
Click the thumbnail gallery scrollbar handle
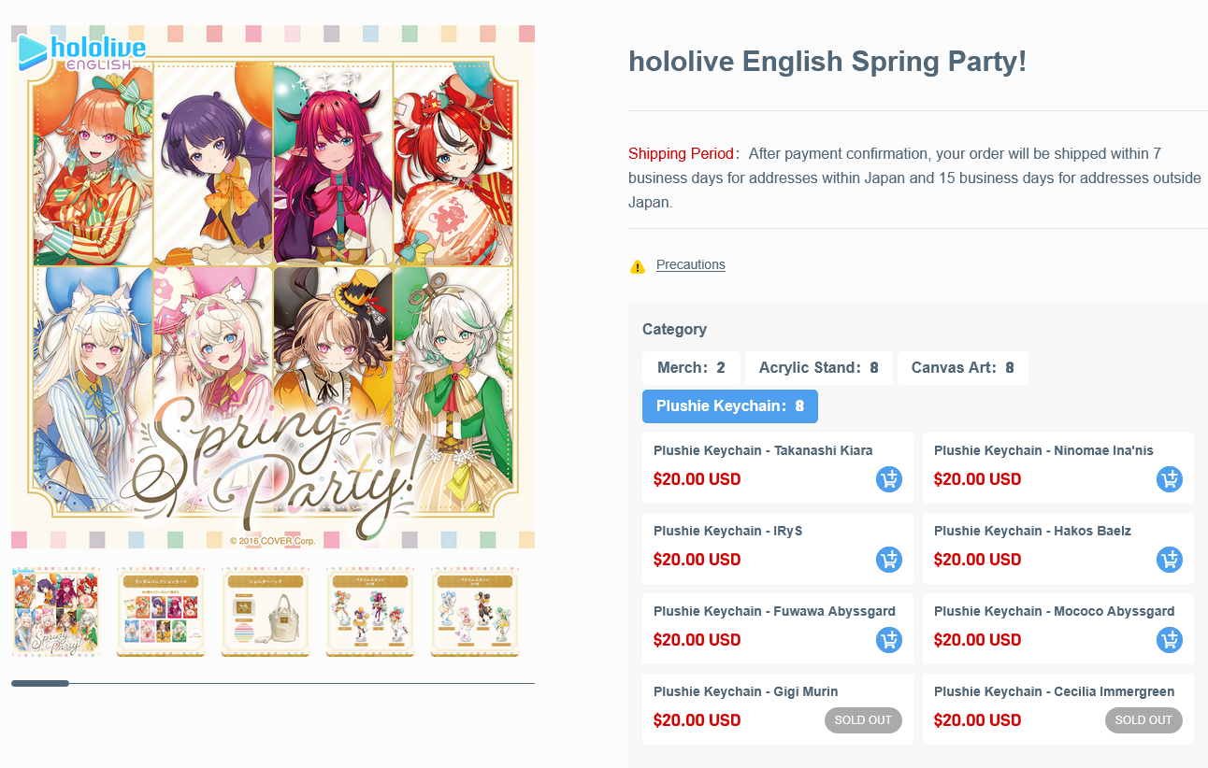[40, 684]
